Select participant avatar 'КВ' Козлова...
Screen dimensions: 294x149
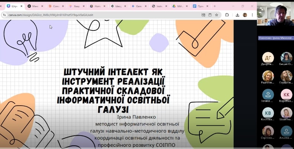coord(268,113)
